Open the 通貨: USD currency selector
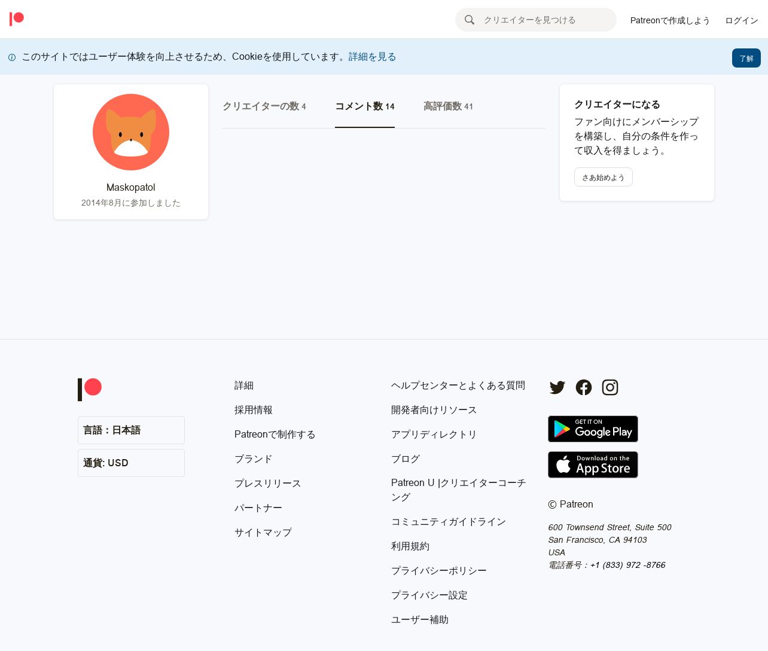 point(131,463)
